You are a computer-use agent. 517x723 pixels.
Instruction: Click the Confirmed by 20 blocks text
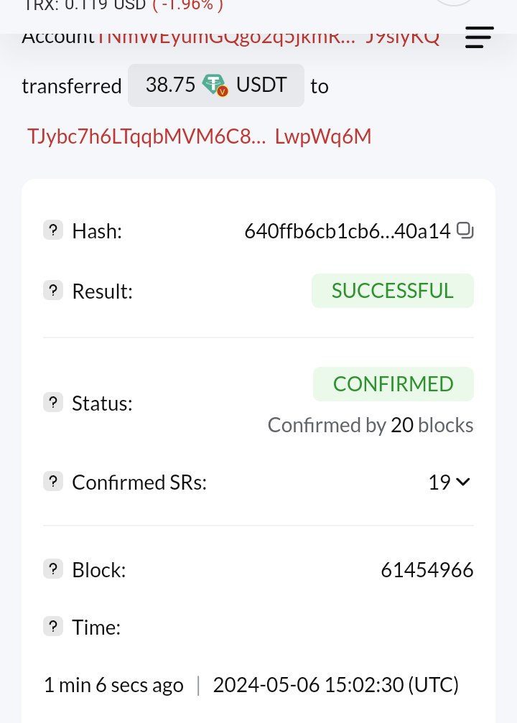pyautogui.click(x=370, y=425)
